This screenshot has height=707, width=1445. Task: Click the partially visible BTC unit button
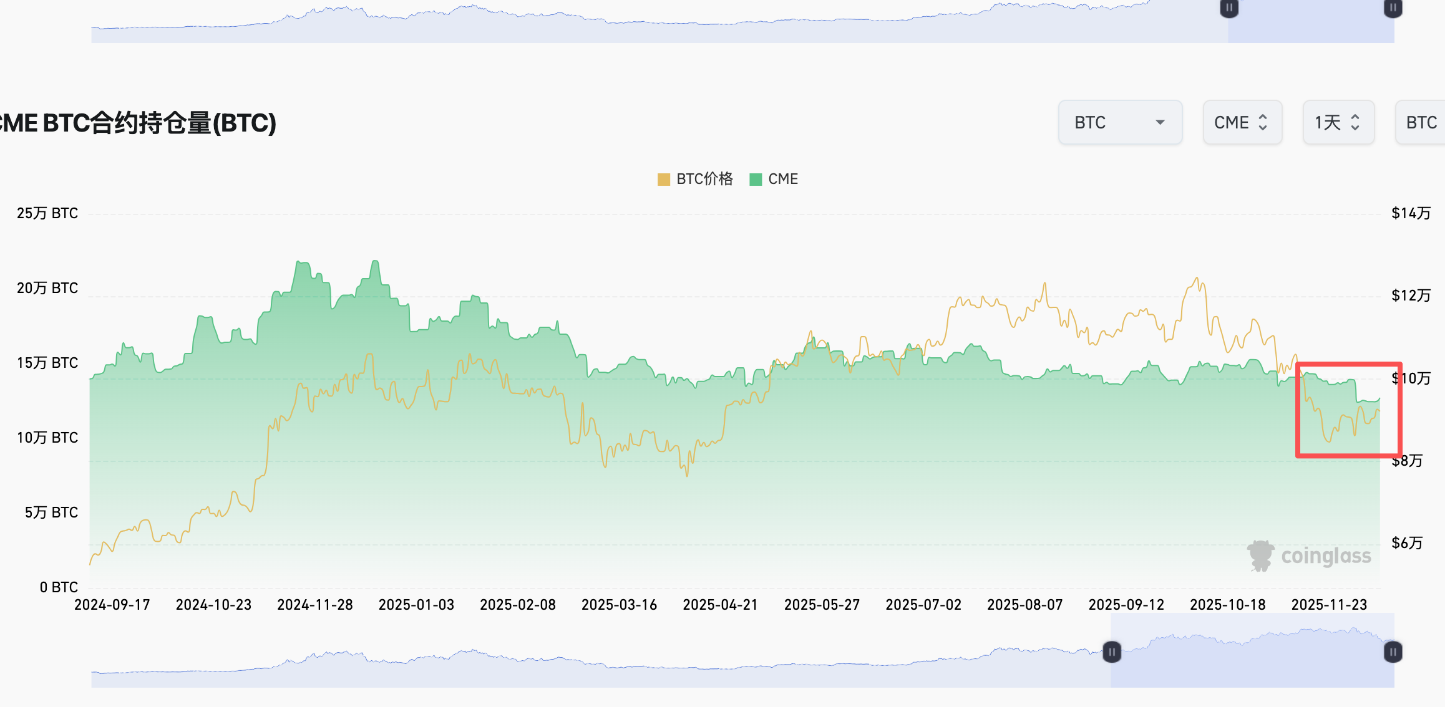pyautogui.click(x=1421, y=122)
